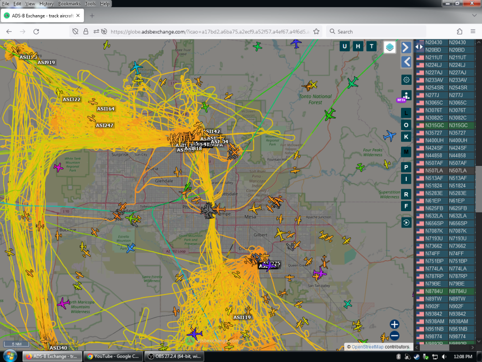
Task: Open the Bookmarks menu
Action: tap(69, 4)
